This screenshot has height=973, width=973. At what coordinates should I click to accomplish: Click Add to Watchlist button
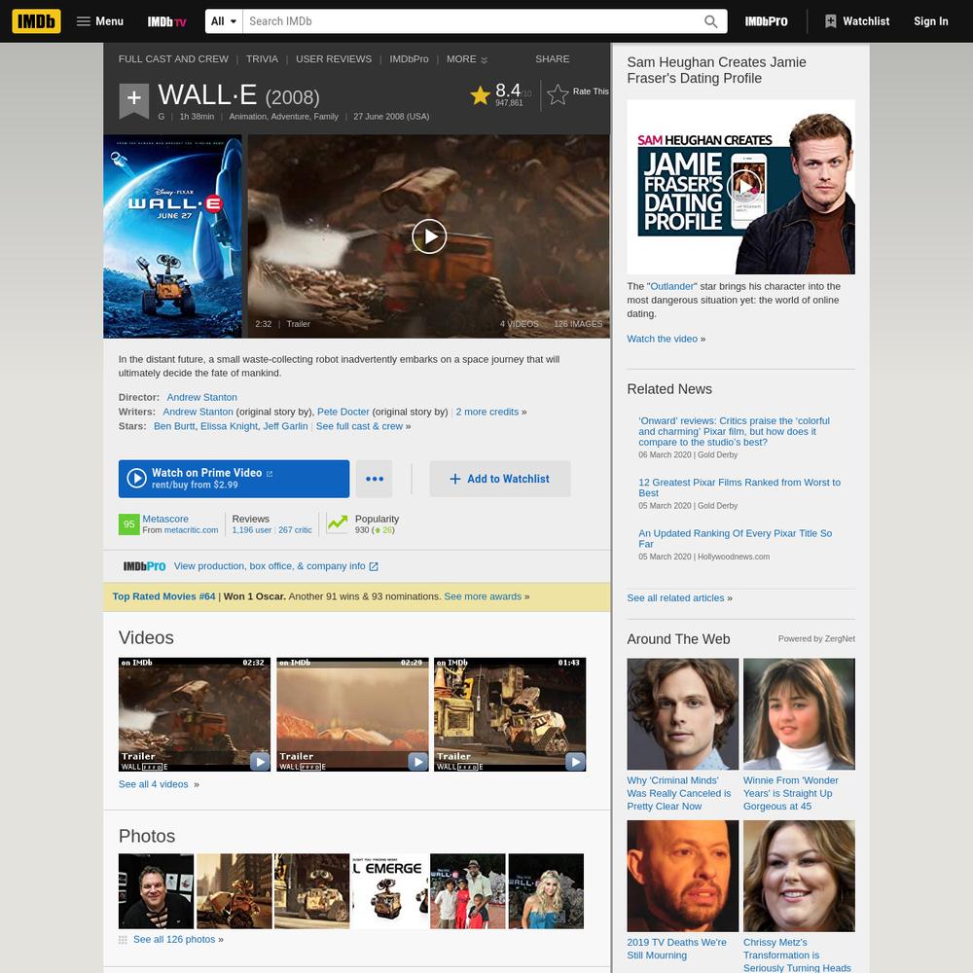500,479
